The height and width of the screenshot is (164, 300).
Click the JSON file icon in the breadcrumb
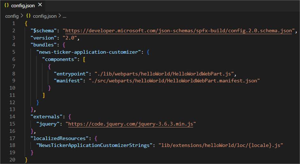28,16
